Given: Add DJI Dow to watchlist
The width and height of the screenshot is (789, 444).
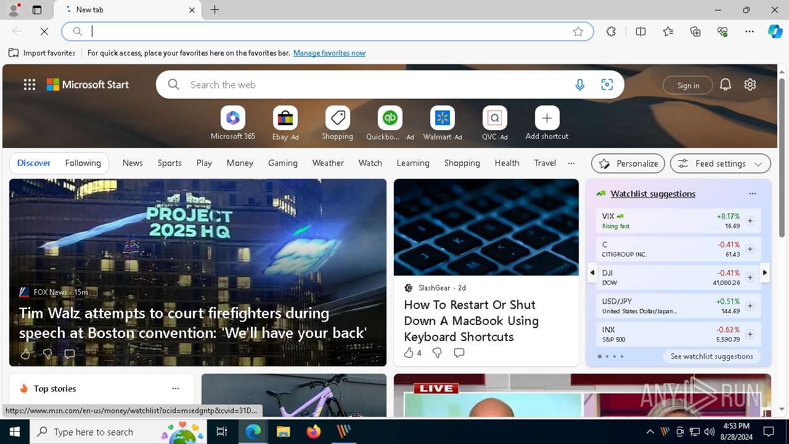Looking at the screenshot, I should [750, 277].
